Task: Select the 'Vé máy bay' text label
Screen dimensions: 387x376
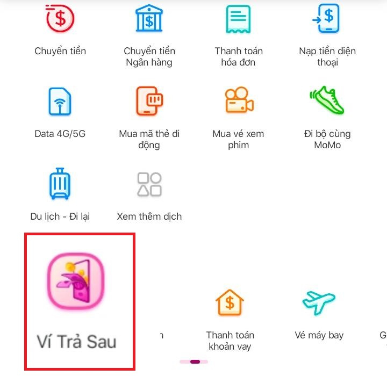Action: point(319,335)
